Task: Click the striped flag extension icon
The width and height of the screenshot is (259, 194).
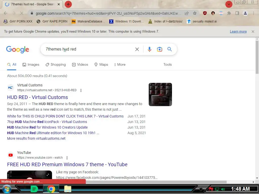Action: tap(221, 13)
